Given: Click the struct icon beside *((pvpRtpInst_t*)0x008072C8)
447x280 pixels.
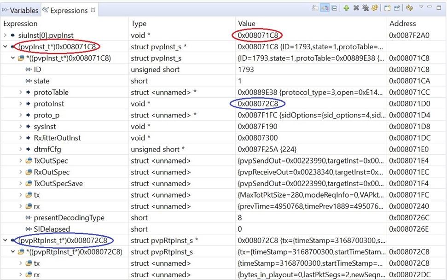Looking at the screenshot, I should [21, 252].
